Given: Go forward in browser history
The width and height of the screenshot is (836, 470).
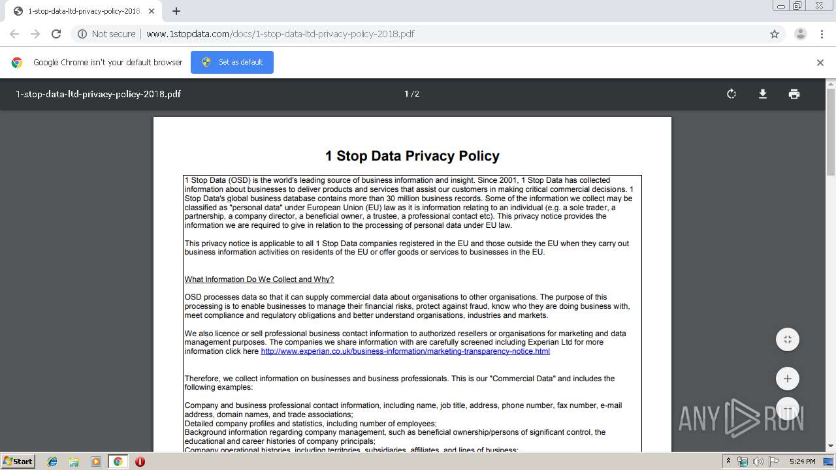Looking at the screenshot, I should click(35, 34).
